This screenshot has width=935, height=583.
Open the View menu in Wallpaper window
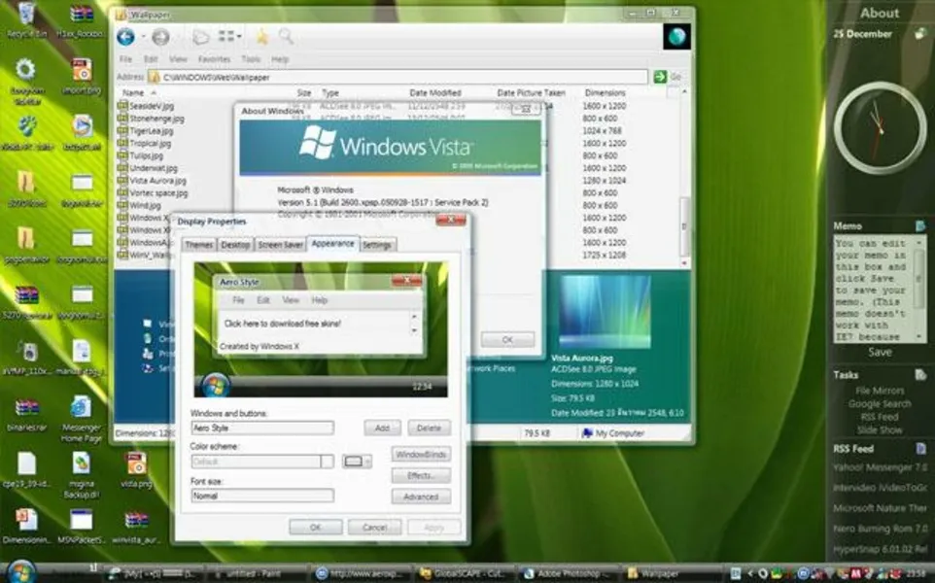178,59
